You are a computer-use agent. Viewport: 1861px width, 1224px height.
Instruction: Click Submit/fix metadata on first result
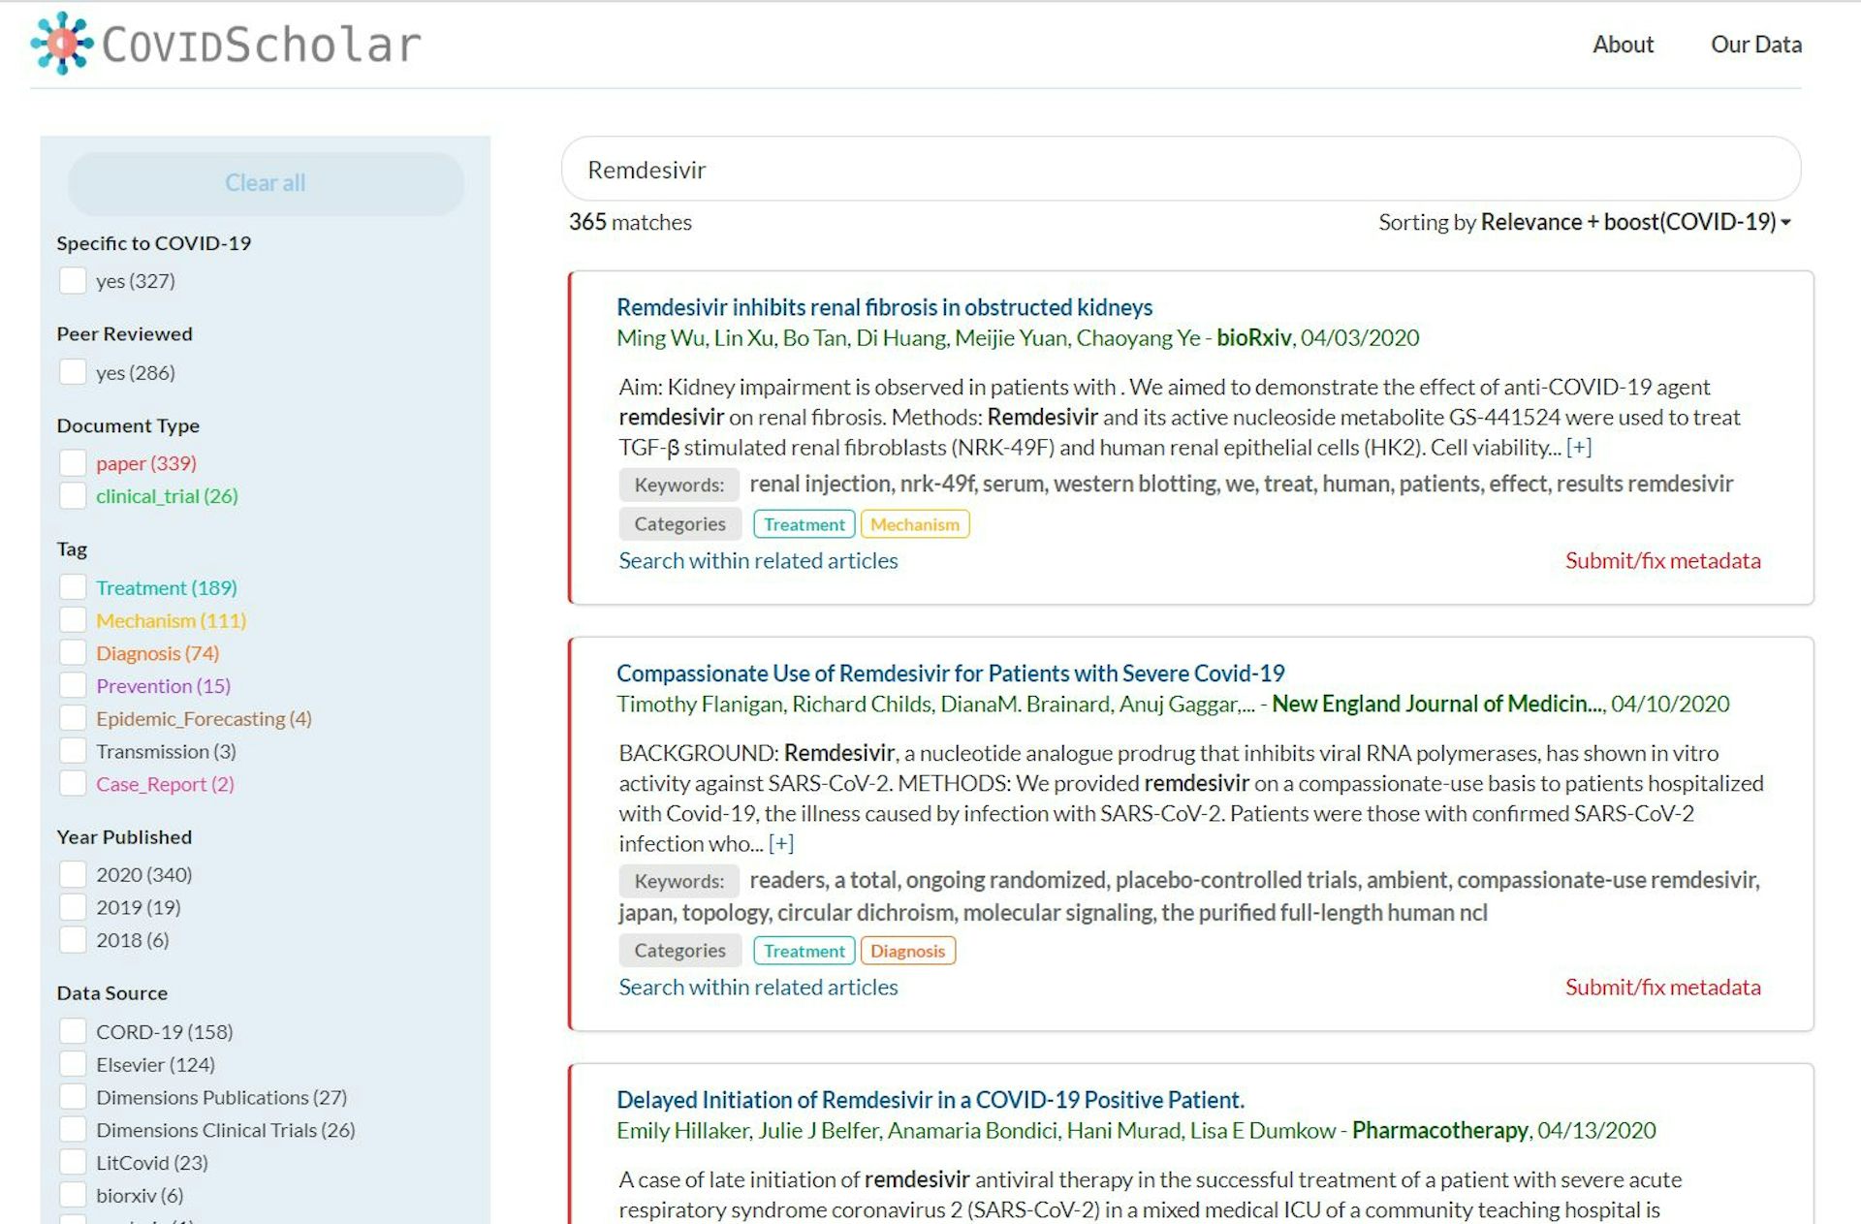click(1662, 560)
